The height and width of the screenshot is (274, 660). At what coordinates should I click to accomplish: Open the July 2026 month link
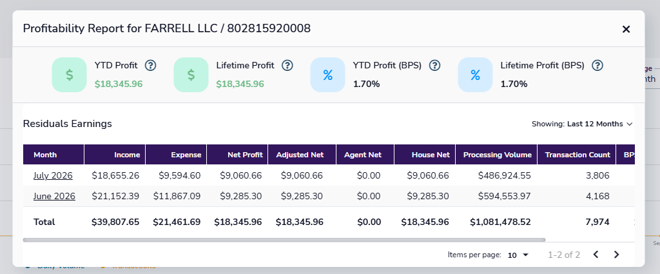[x=53, y=176]
